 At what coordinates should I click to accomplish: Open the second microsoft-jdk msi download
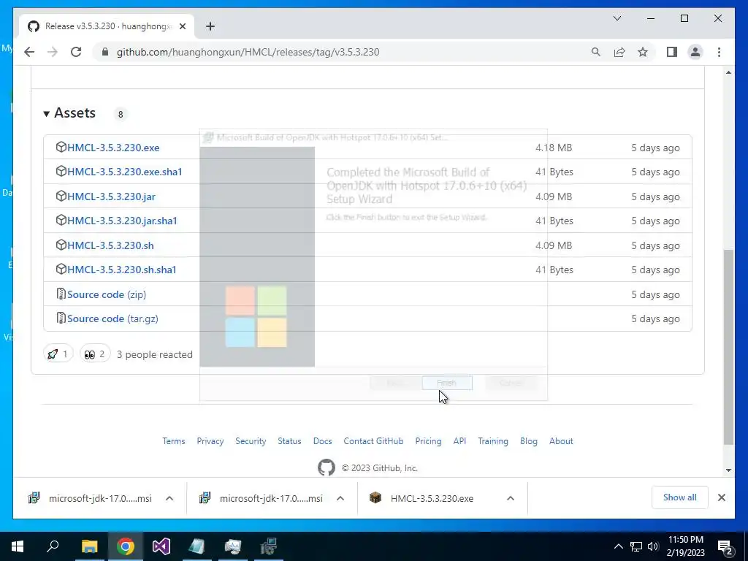coord(262,498)
